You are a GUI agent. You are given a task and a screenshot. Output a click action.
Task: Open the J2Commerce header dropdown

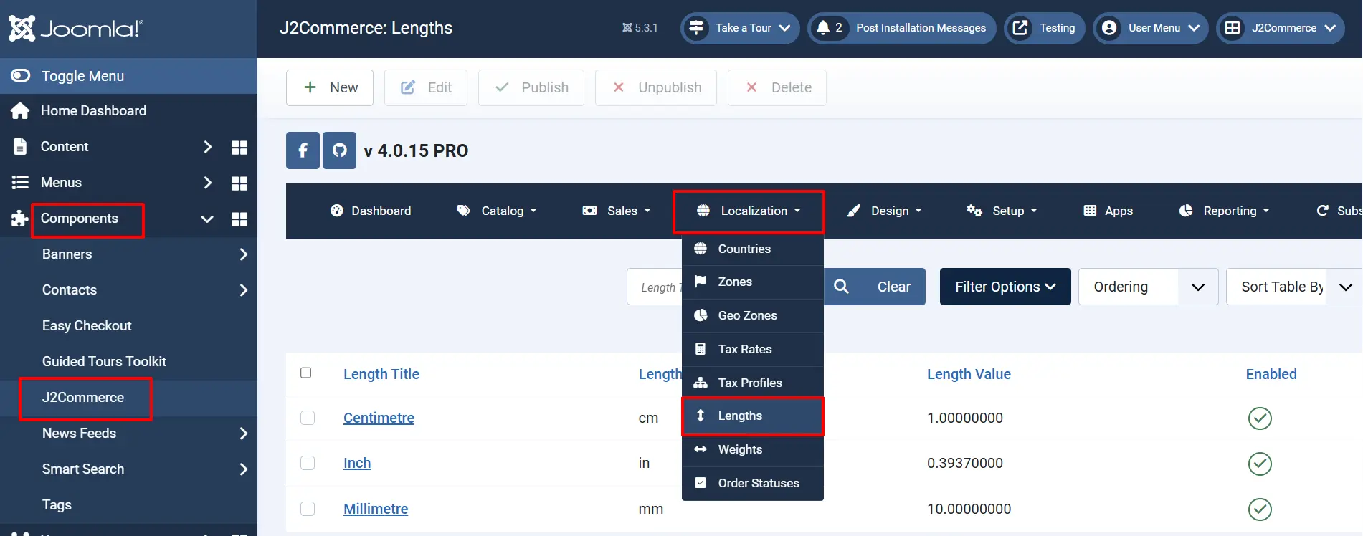pyautogui.click(x=1281, y=28)
